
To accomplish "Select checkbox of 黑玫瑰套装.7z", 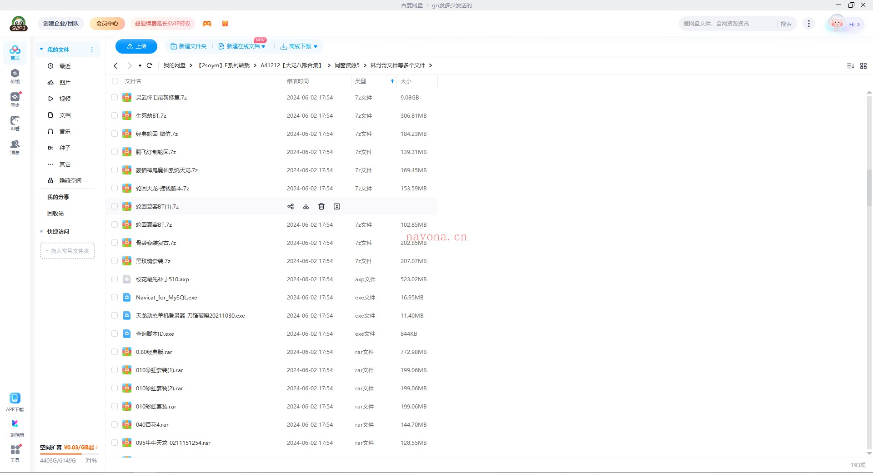I will 115,261.
